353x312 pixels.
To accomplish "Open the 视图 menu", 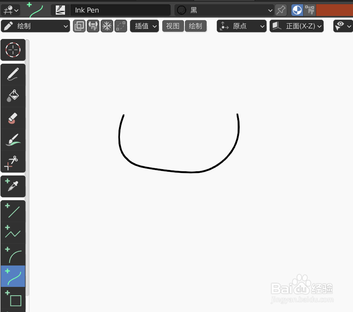I will click(173, 26).
